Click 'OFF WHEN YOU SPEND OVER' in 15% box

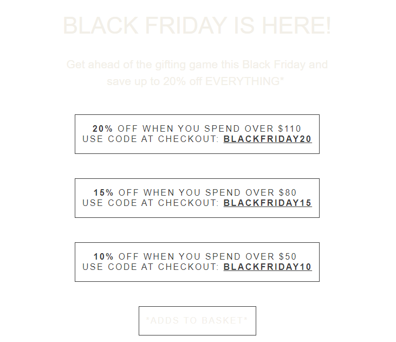[x=197, y=192]
